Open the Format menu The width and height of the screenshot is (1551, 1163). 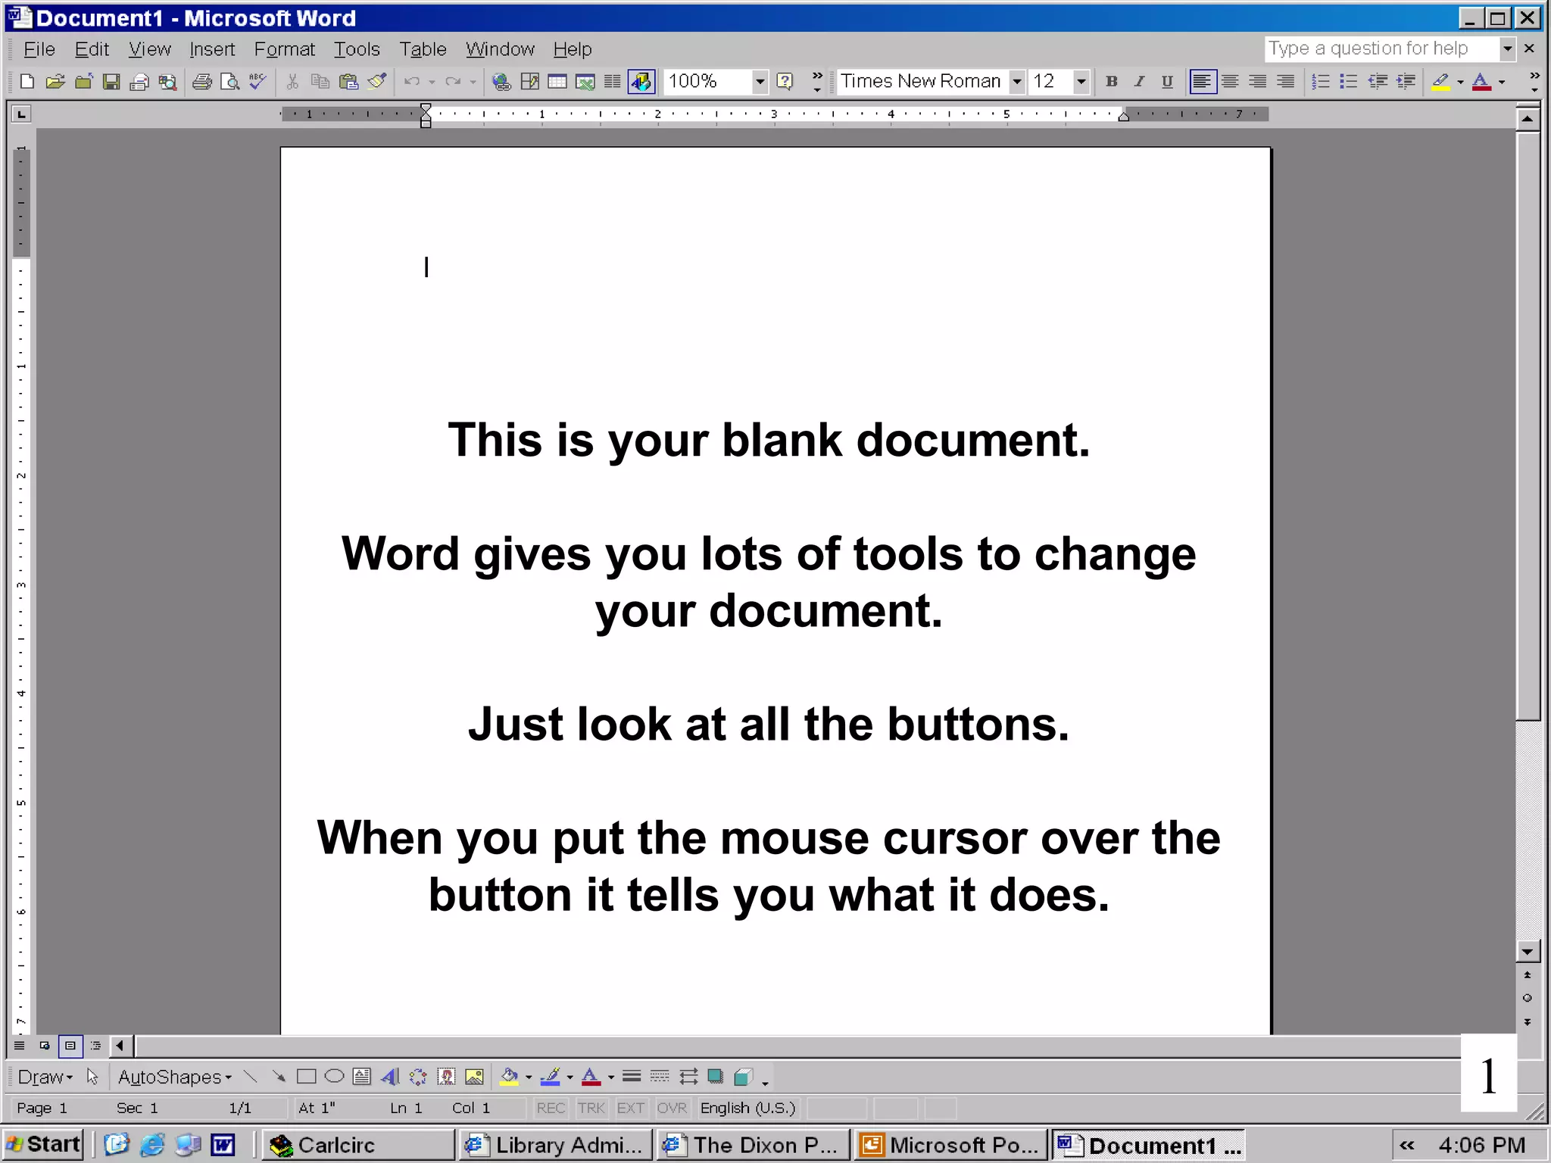tap(284, 49)
